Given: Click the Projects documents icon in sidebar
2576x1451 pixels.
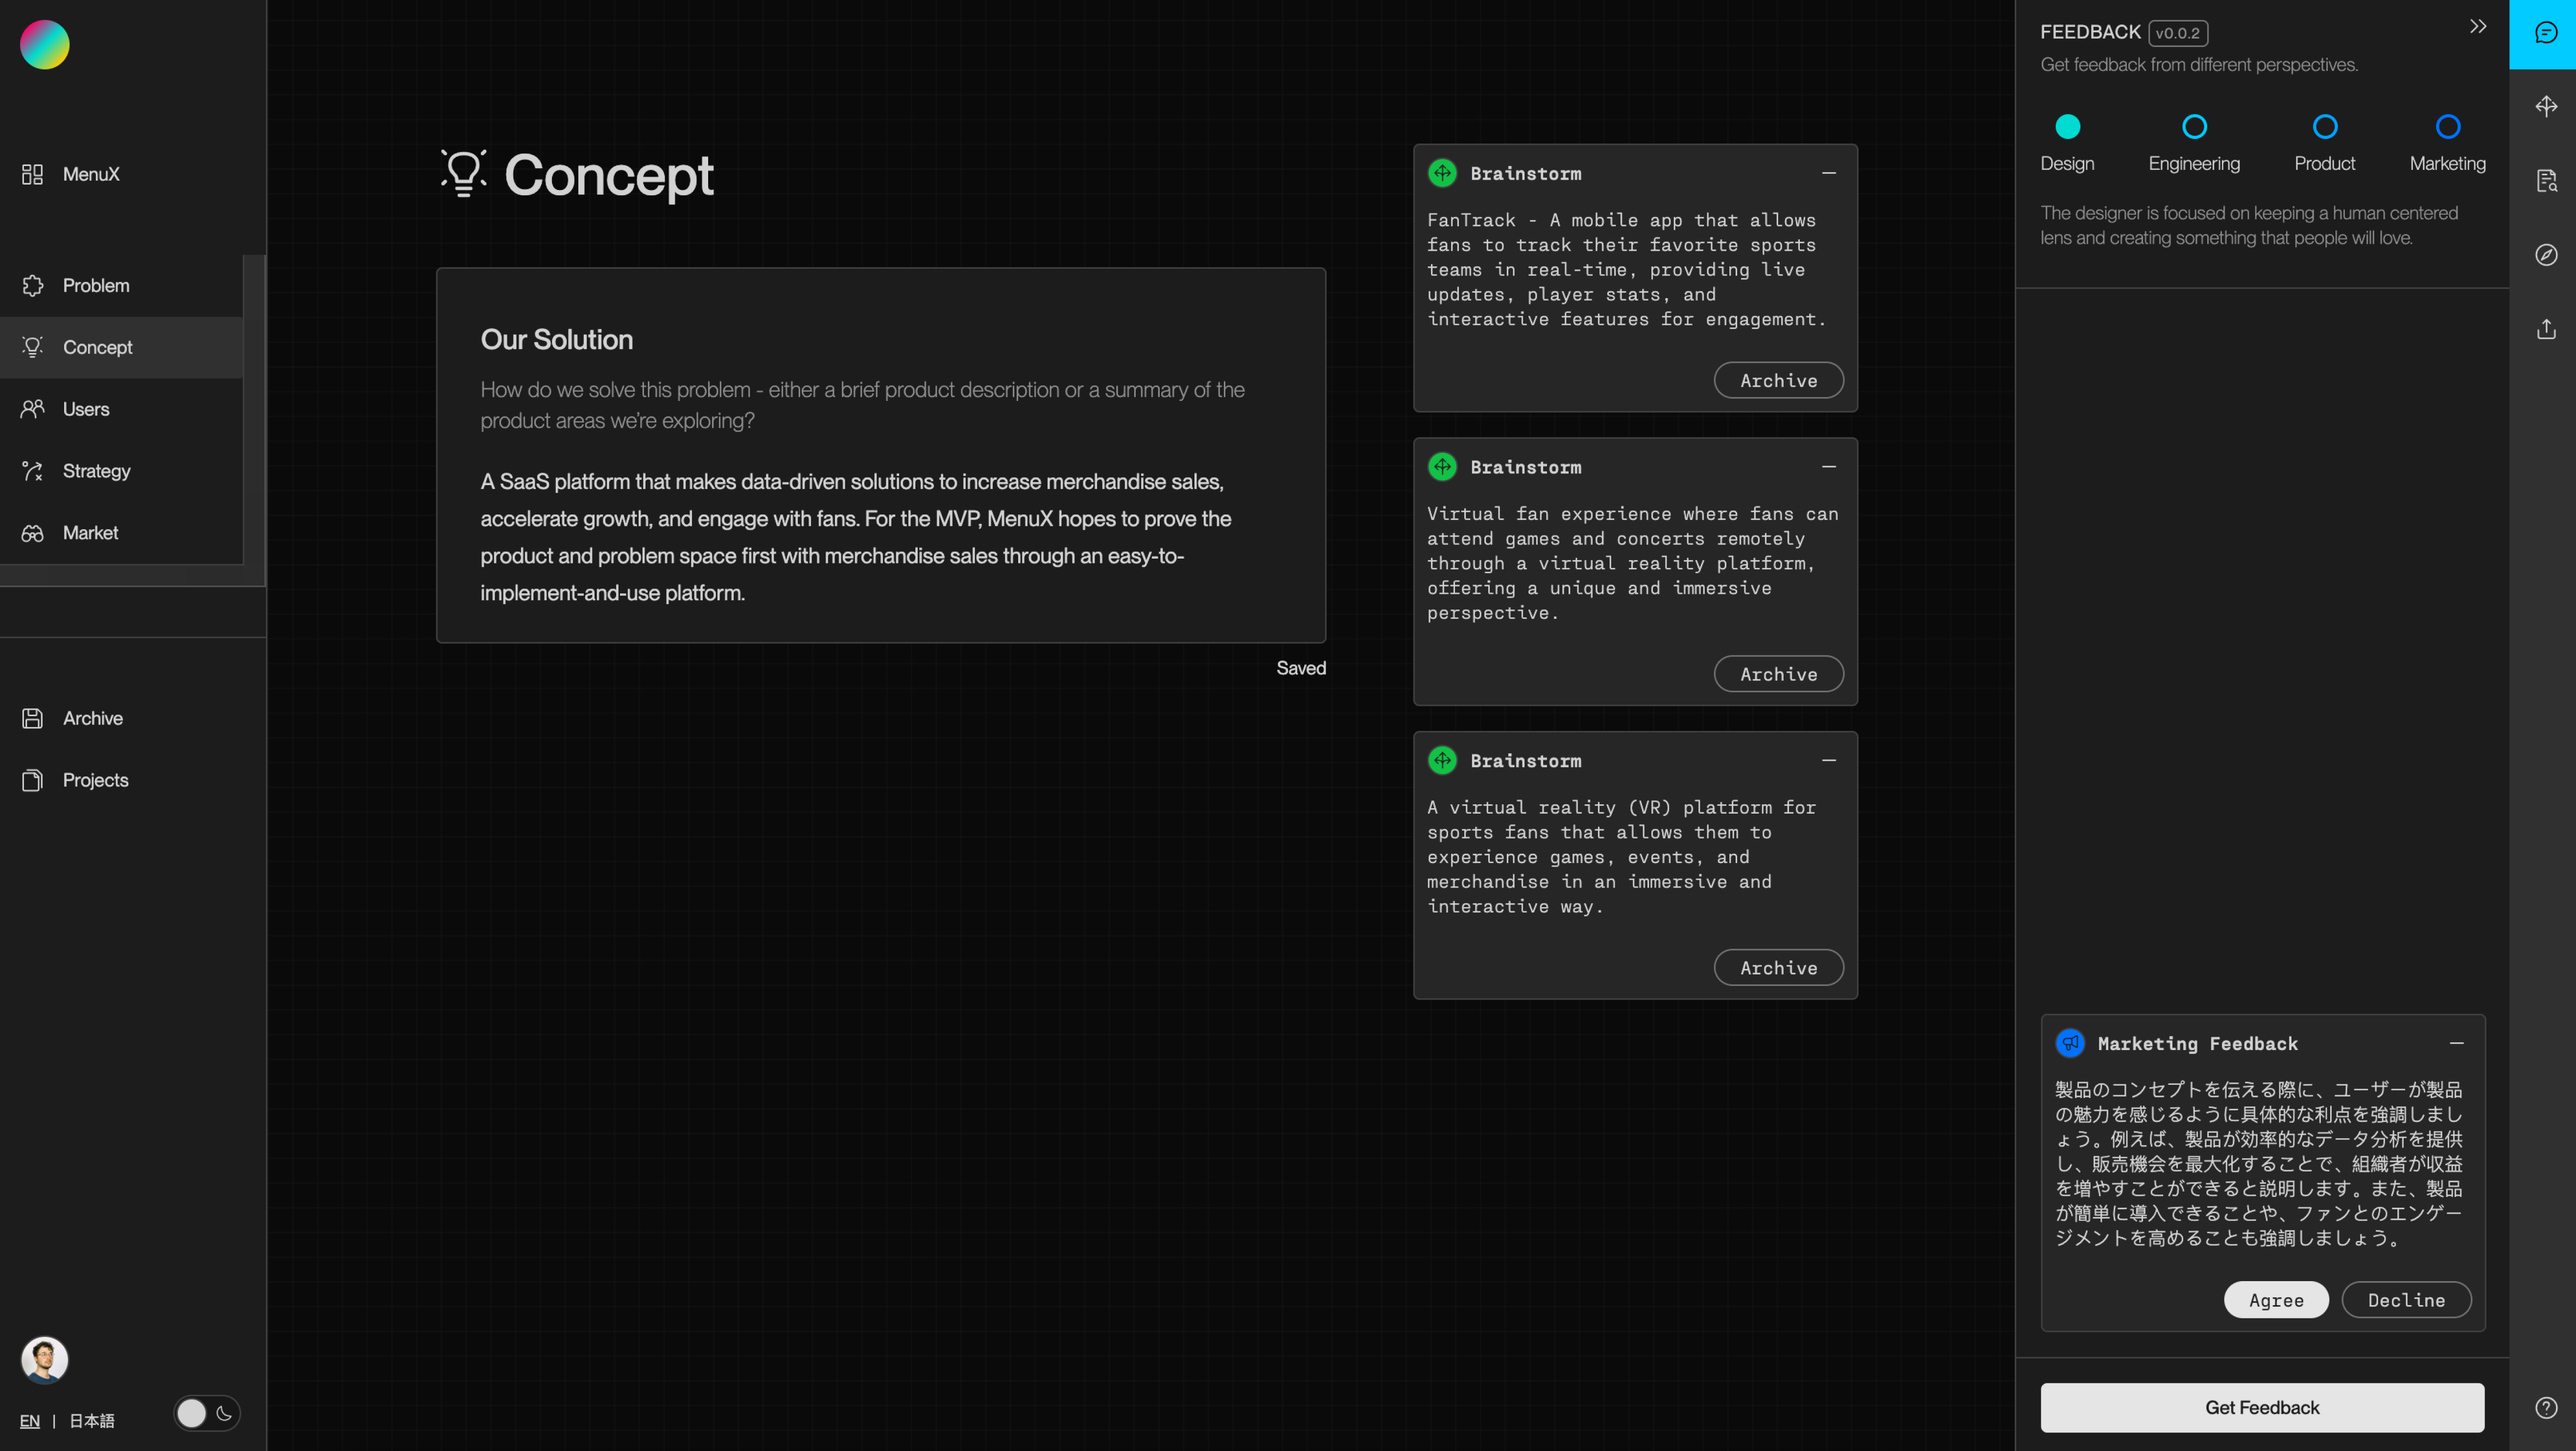Looking at the screenshot, I should (x=32, y=780).
